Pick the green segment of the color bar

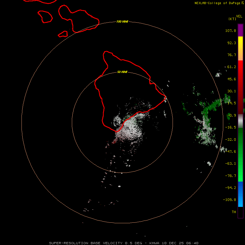[240, 155]
